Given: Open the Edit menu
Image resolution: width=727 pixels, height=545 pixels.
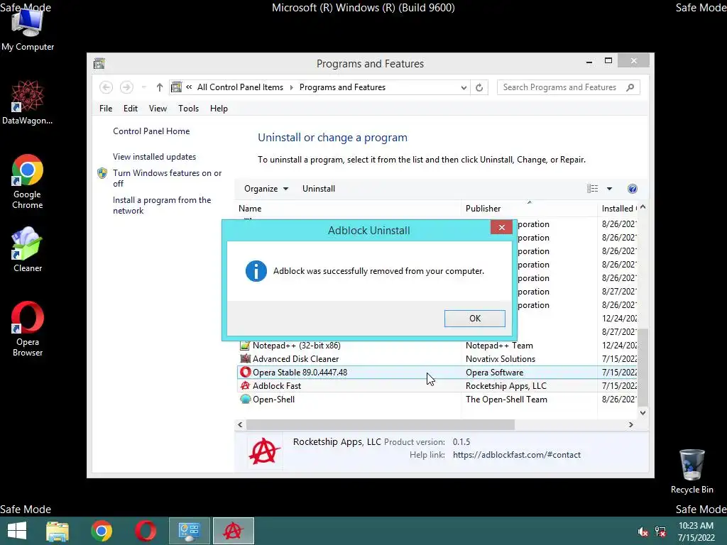Looking at the screenshot, I should 131,109.
